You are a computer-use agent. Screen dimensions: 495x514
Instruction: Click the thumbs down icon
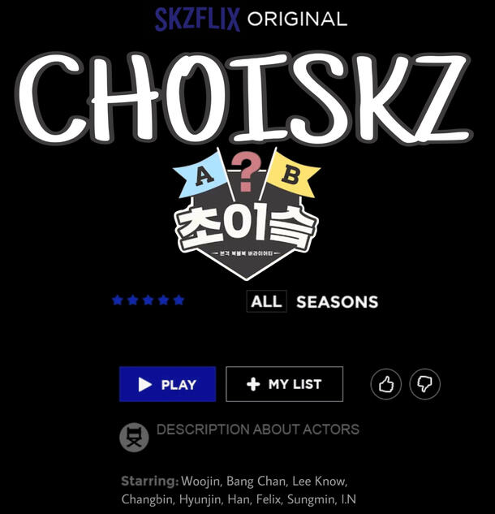click(x=424, y=384)
